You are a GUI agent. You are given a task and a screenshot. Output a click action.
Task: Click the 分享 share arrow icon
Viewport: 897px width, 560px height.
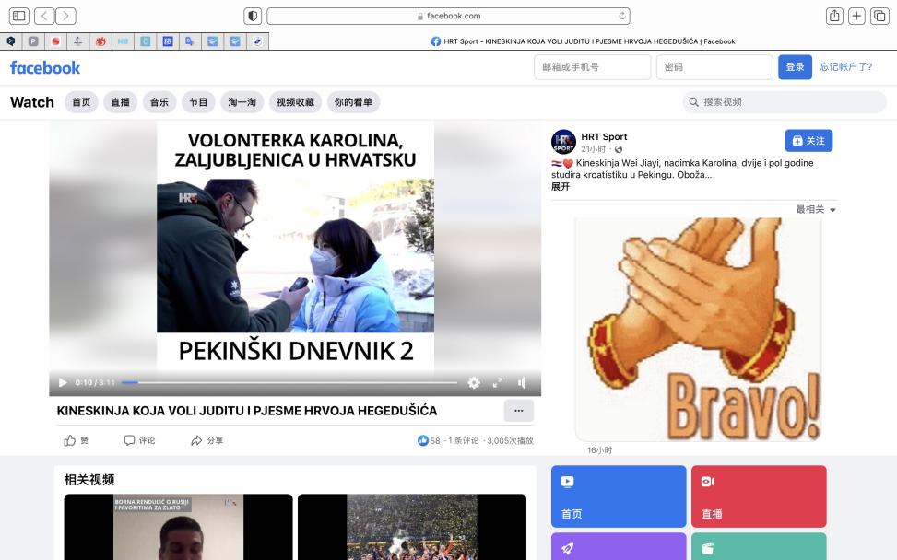pos(196,440)
